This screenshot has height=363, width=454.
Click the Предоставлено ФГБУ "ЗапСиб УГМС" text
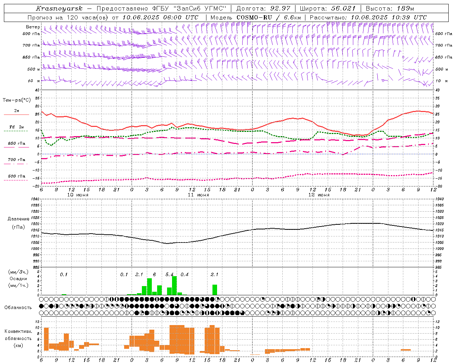click(x=161, y=9)
